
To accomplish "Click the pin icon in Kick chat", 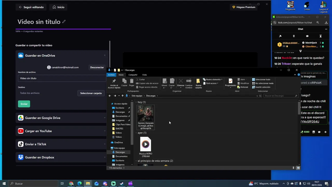I will click(x=280, y=36).
